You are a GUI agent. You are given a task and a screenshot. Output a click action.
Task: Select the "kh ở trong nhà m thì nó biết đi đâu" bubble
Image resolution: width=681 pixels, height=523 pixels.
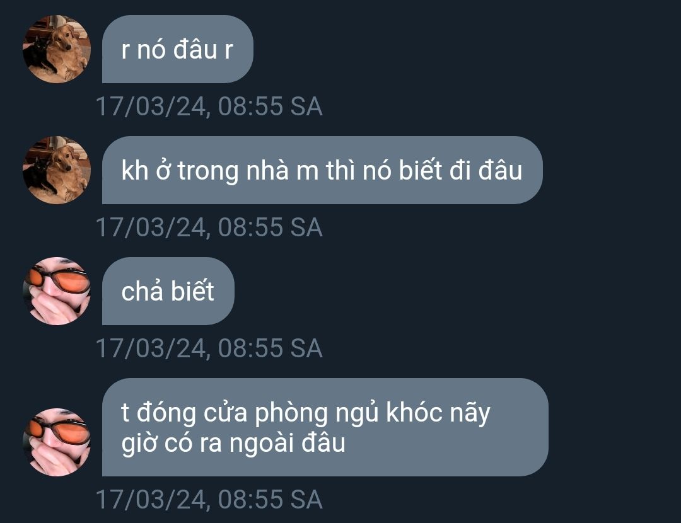322,170
